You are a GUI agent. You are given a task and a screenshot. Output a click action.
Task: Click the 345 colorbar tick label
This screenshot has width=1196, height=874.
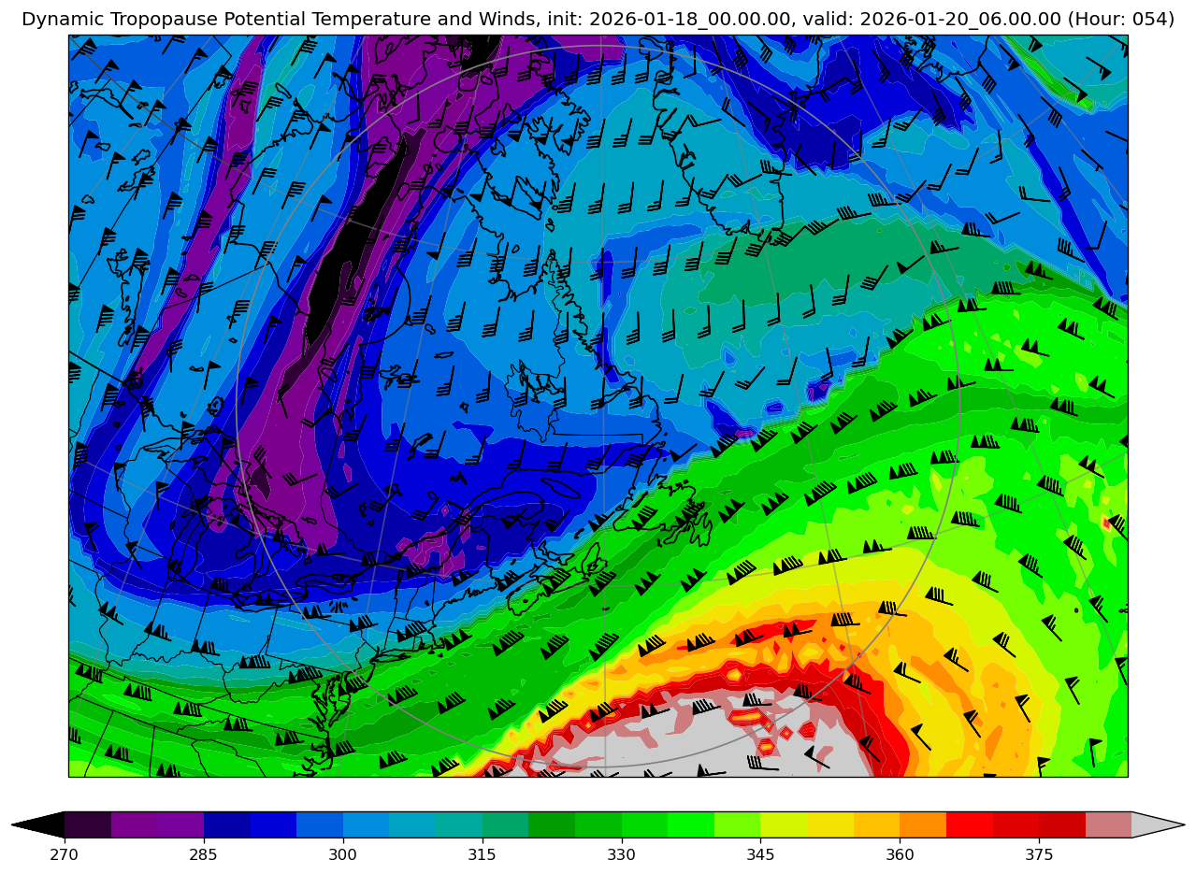pyautogui.click(x=760, y=855)
